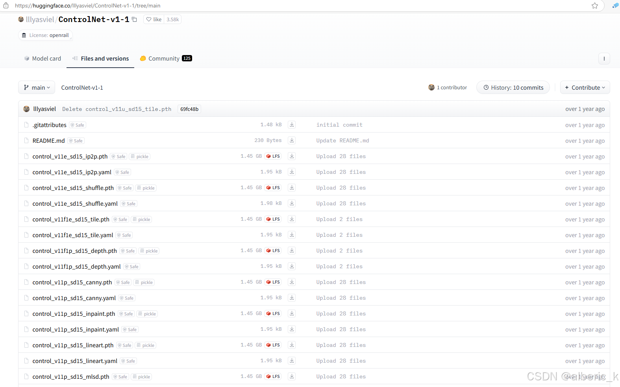Click the pickle badge for ip2p.pth

(x=140, y=157)
